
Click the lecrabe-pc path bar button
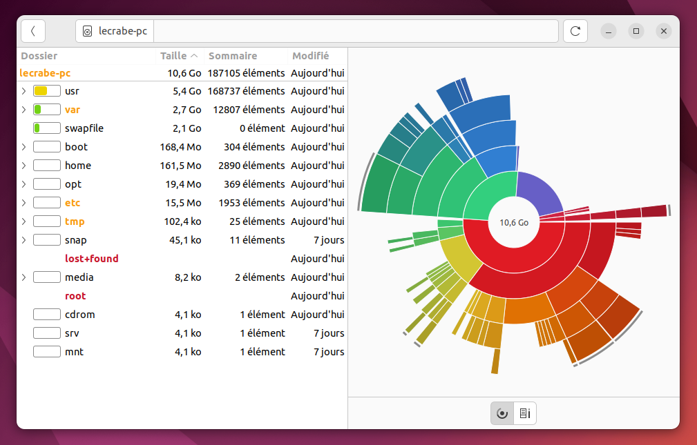pos(115,31)
